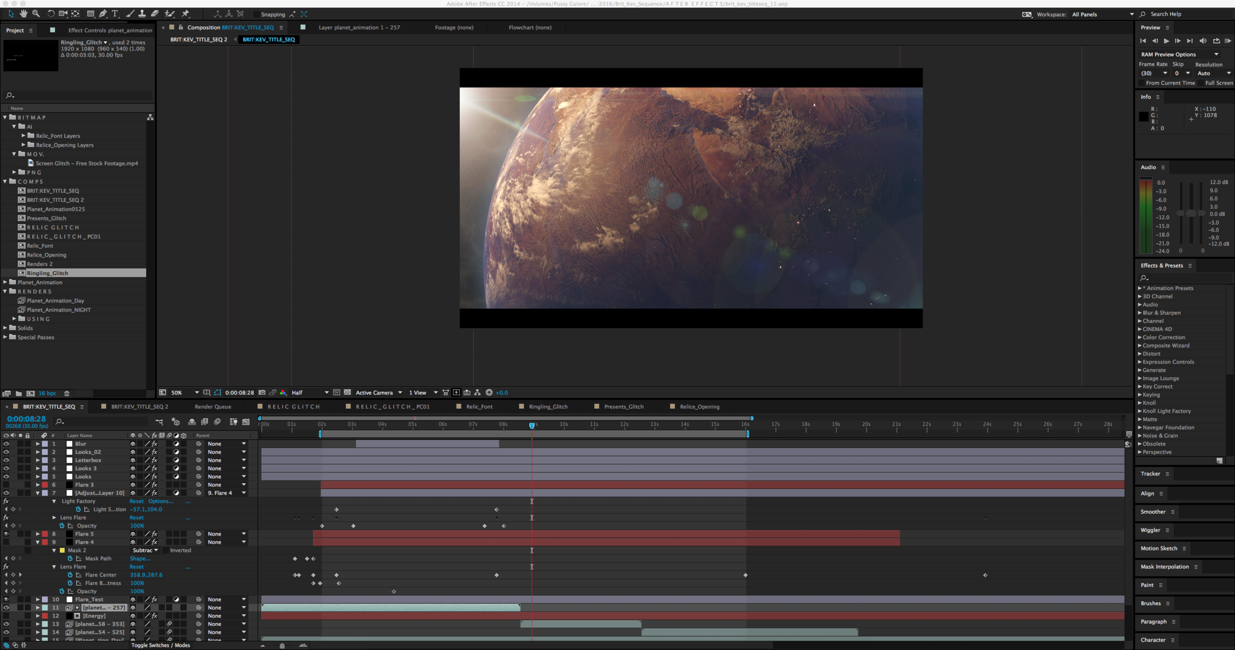
Task: Open the 1 View layout dropdown
Action: (423, 393)
